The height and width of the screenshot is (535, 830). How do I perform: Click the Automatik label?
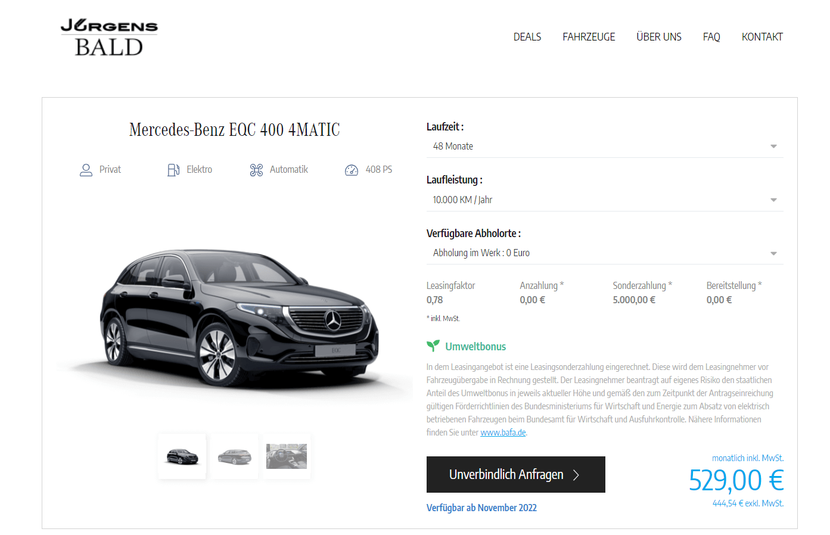(289, 170)
